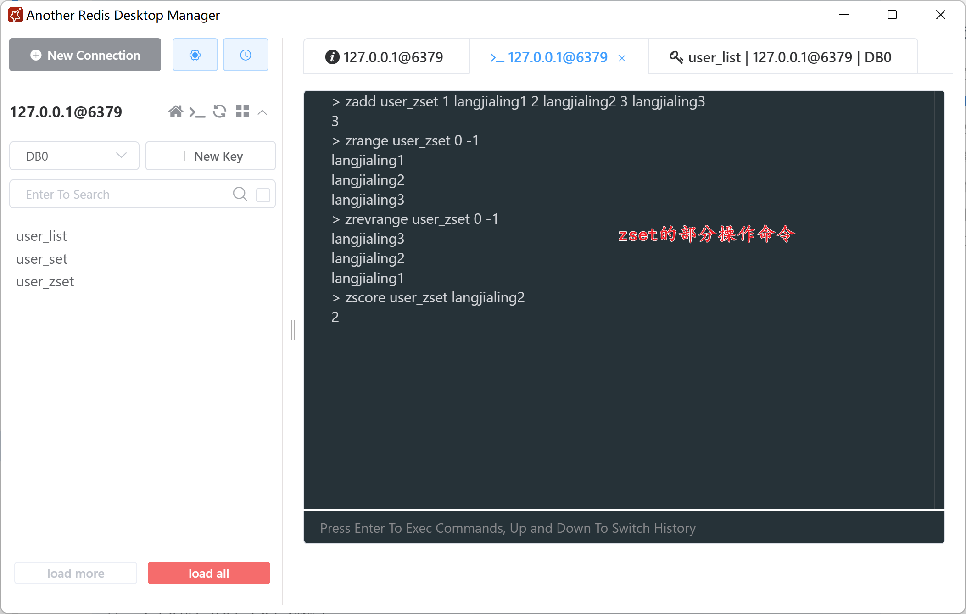Click the zrange user_zset 0 -1 line
The height and width of the screenshot is (614, 966).
coord(405,140)
